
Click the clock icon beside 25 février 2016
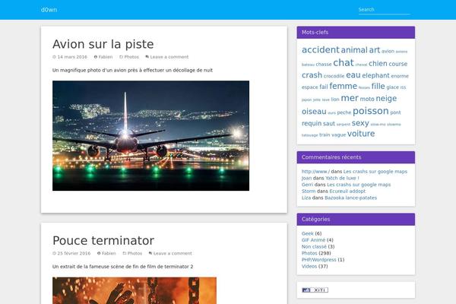pos(54,253)
